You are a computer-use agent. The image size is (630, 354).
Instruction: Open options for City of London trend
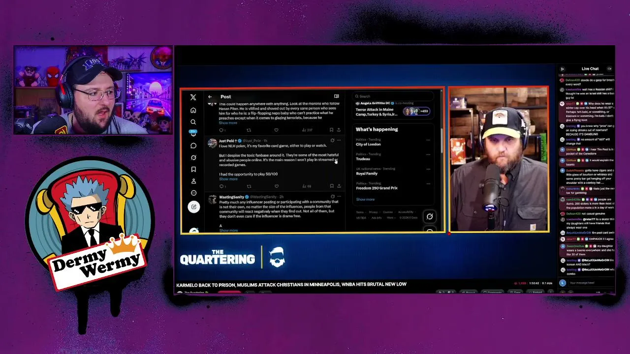point(428,140)
